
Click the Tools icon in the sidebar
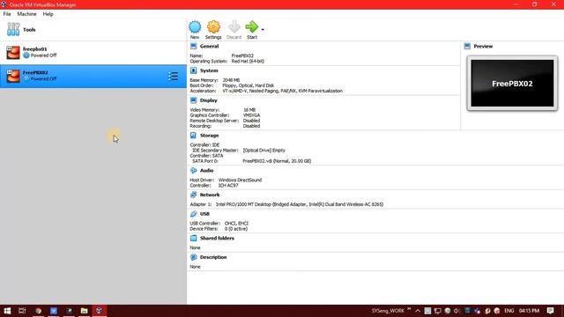pos(13,29)
